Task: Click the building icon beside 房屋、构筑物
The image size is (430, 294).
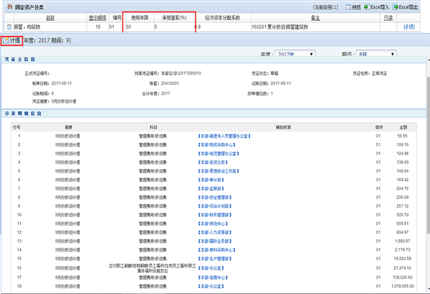Action: coord(9,27)
